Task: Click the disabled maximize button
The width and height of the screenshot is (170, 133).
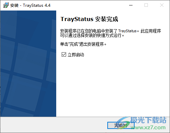Action: coord(146,5)
